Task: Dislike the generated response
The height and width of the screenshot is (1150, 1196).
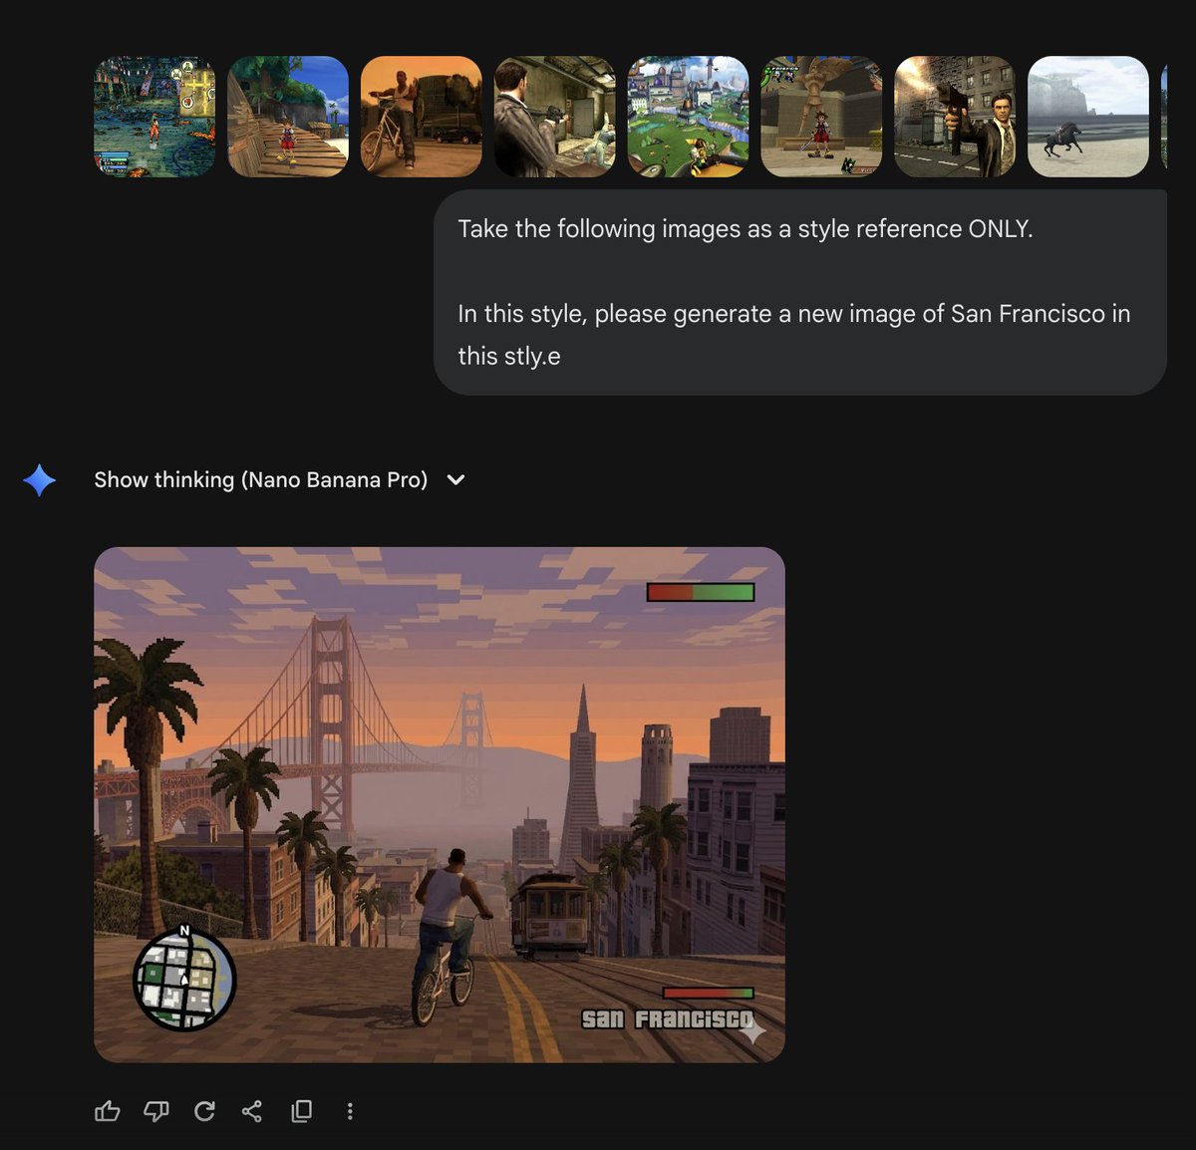Action: coord(156,1110)
